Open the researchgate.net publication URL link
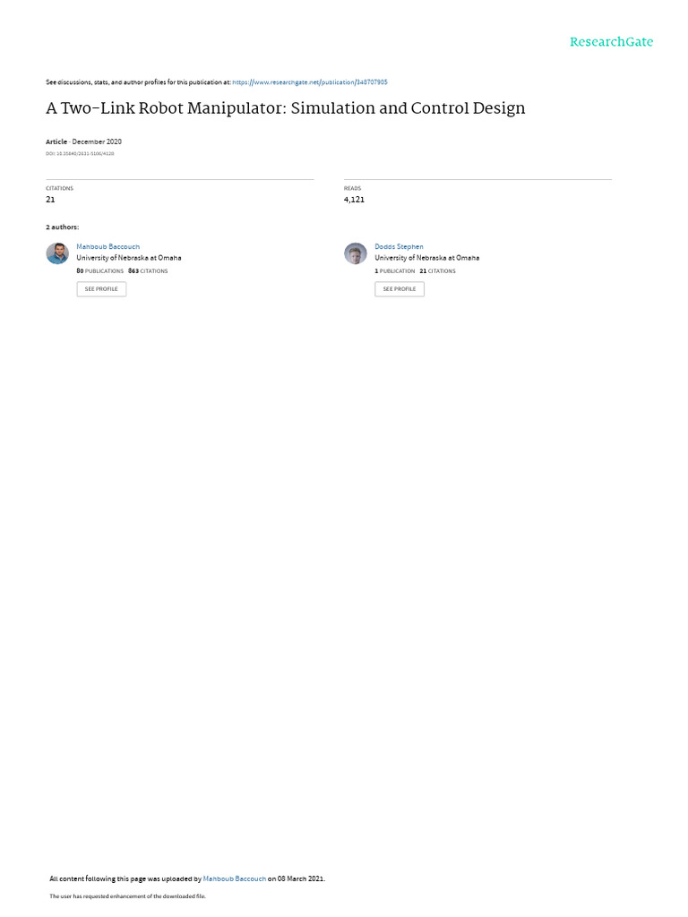This screenshot has height=917, width=688. 309,82
